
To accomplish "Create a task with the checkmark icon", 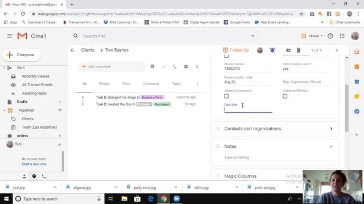I will [x=164, y=67].
